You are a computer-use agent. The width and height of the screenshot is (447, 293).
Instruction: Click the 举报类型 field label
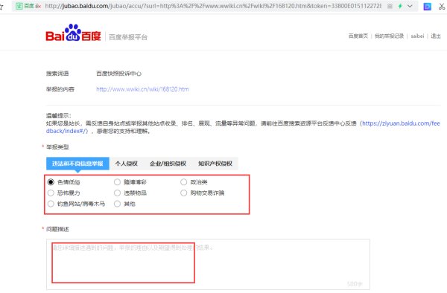click(57, 147)
